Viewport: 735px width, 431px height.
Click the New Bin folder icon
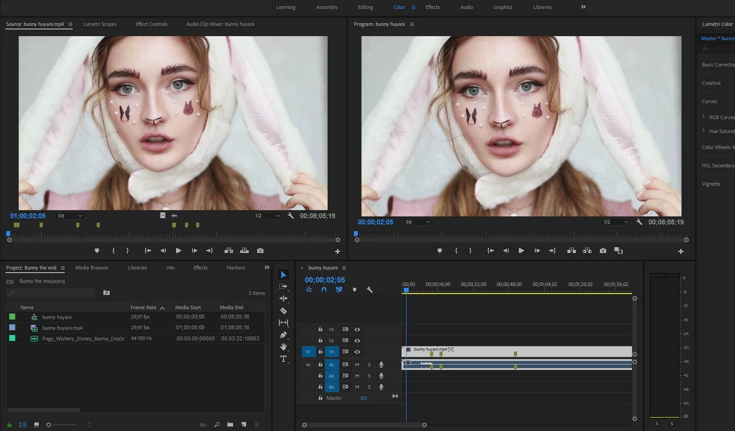(x=230, y=424)
